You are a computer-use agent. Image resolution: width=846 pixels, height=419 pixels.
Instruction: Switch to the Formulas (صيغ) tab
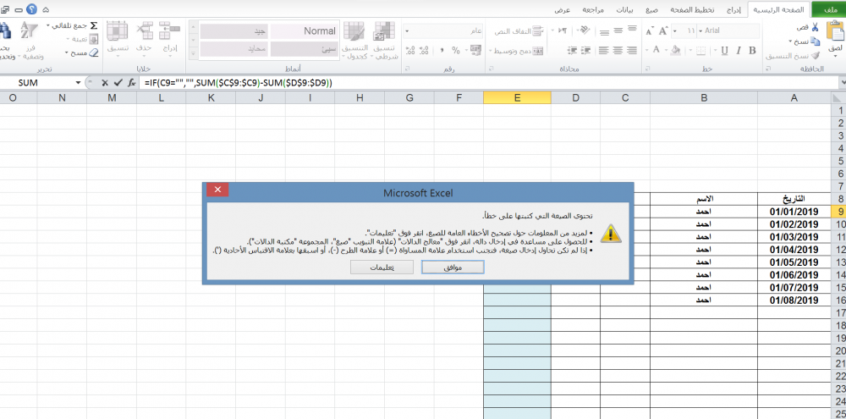(x=653, y=9)
